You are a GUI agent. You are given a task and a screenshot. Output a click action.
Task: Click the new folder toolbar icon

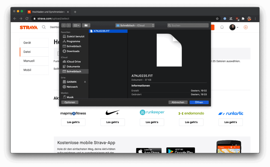pyautogui.click(x=86, y=26)
